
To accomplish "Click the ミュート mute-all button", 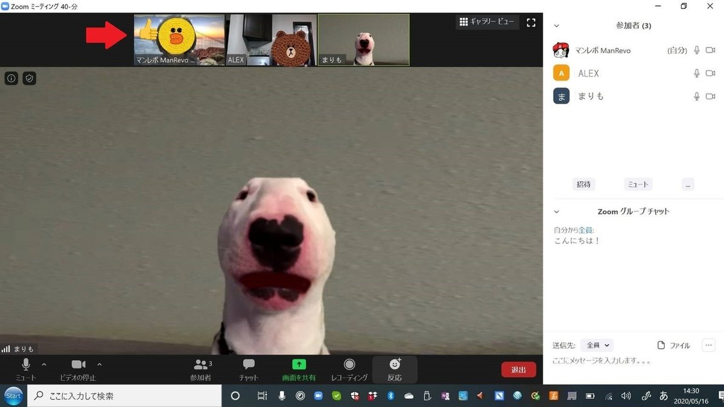I will 638,185.
